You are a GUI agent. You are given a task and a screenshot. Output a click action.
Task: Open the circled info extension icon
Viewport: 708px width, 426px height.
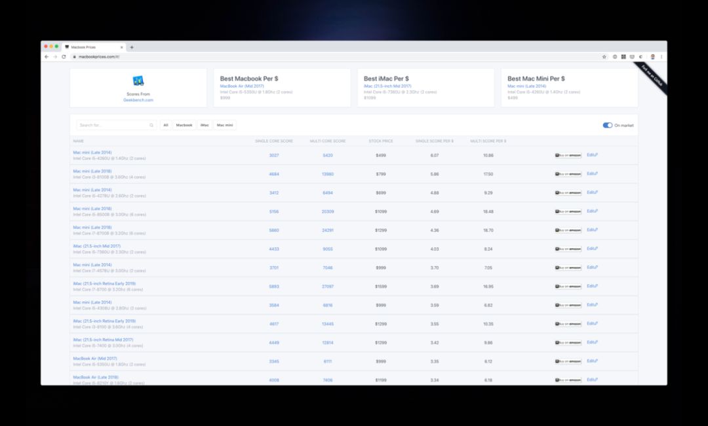tap(614, 57)
